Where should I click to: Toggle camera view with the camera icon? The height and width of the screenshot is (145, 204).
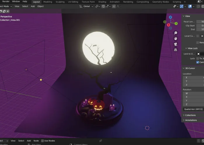[x=175, y=44]
